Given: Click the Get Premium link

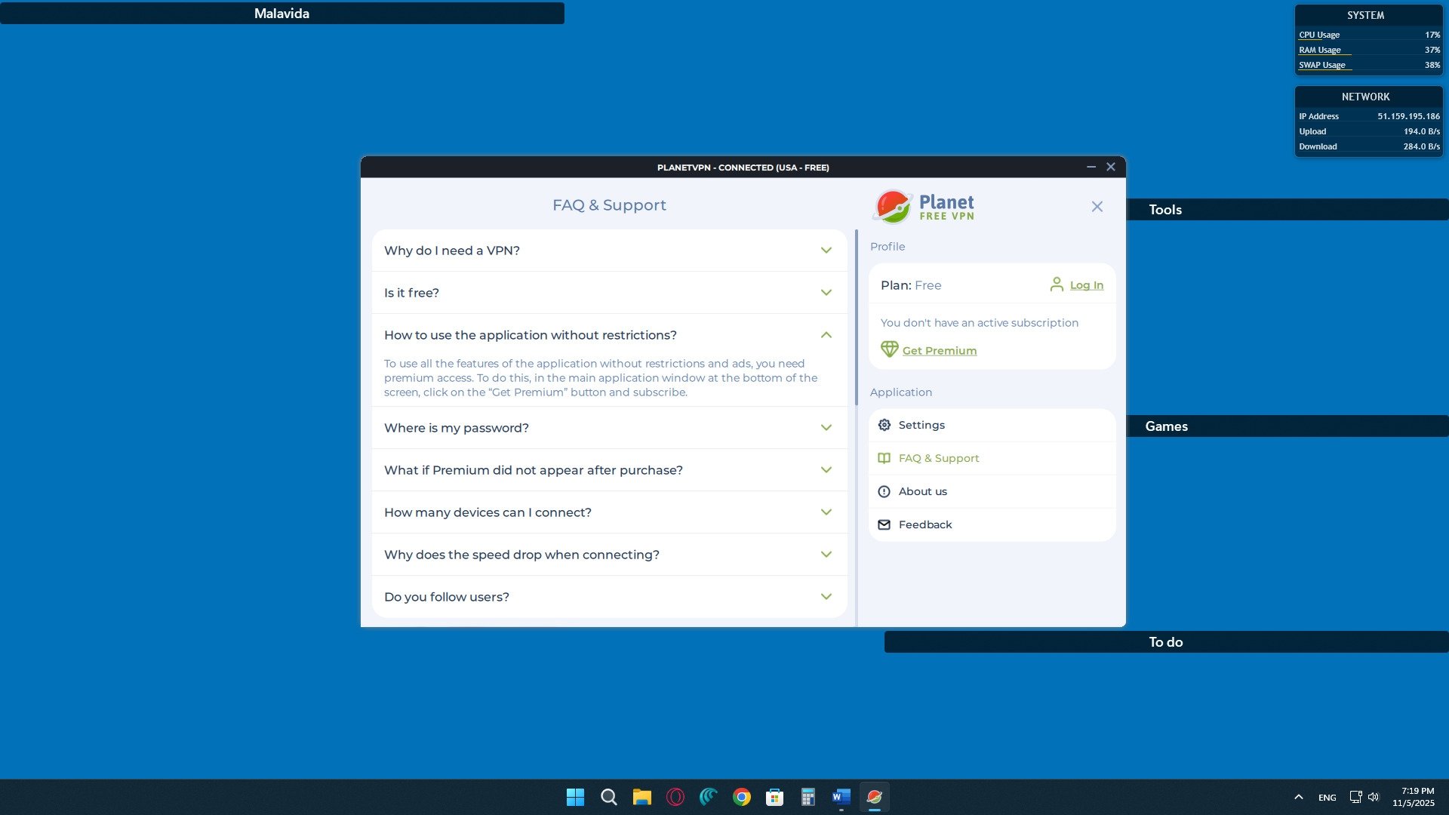Looking at the screenshot, I should click(939, 350).
